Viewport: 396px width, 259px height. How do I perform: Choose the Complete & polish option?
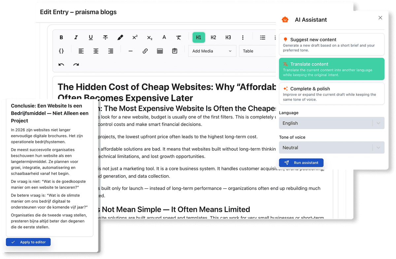(331, 93)
